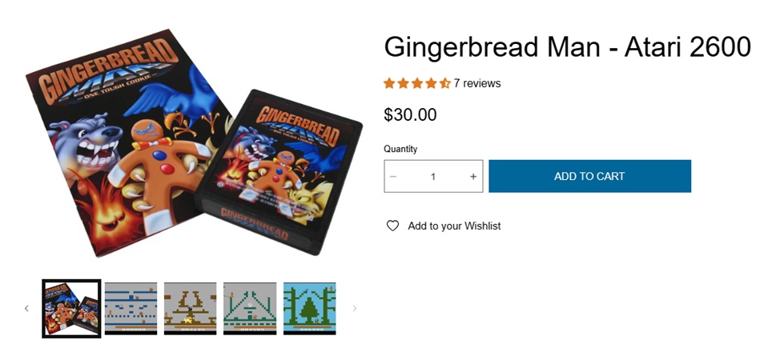Click the Gingerbread Man - Atari 2600 title
The height and width of the screenshot is (360, 780).
[567, 47]
